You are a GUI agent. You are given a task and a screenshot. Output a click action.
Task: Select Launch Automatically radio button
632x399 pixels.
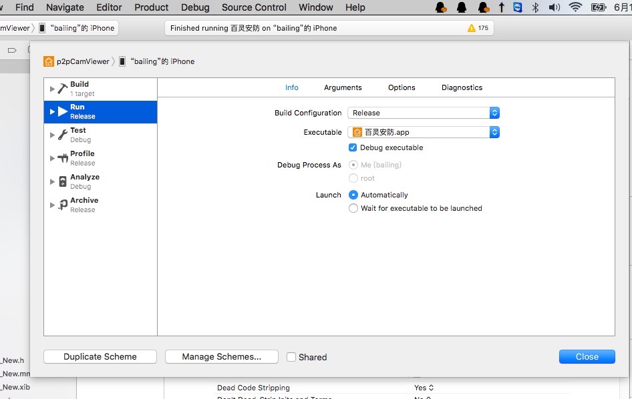tap(353, 195)
